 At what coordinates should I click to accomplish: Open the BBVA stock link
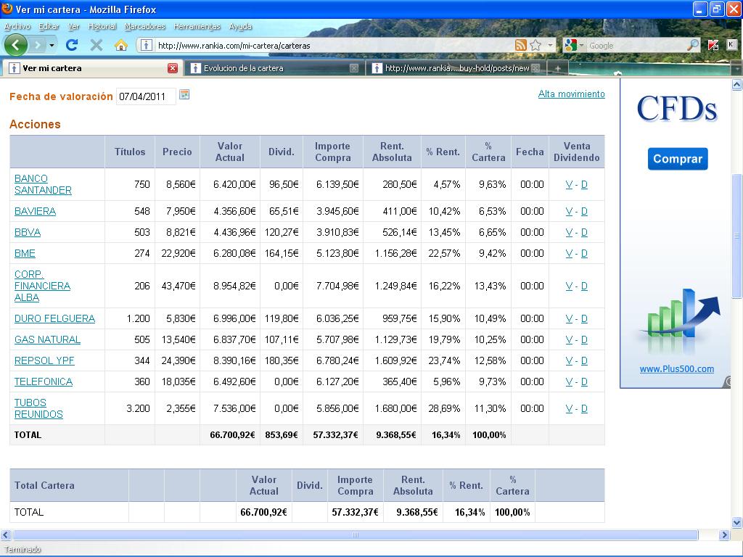tap(28, 232)
